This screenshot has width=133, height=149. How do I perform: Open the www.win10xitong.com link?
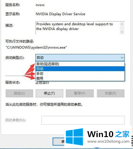[x=108, y=141]
